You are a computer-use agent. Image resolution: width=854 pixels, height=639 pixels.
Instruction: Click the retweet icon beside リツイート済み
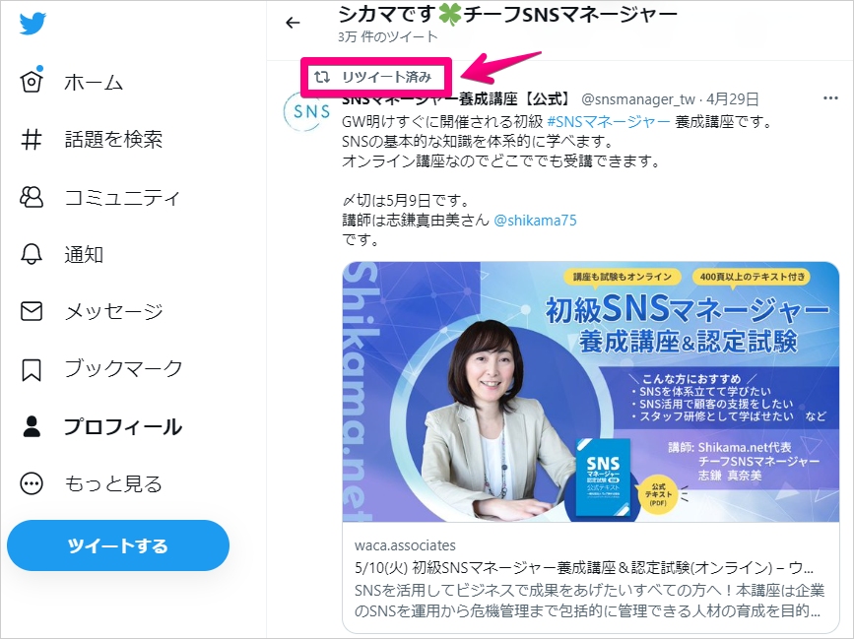(322, 77)
